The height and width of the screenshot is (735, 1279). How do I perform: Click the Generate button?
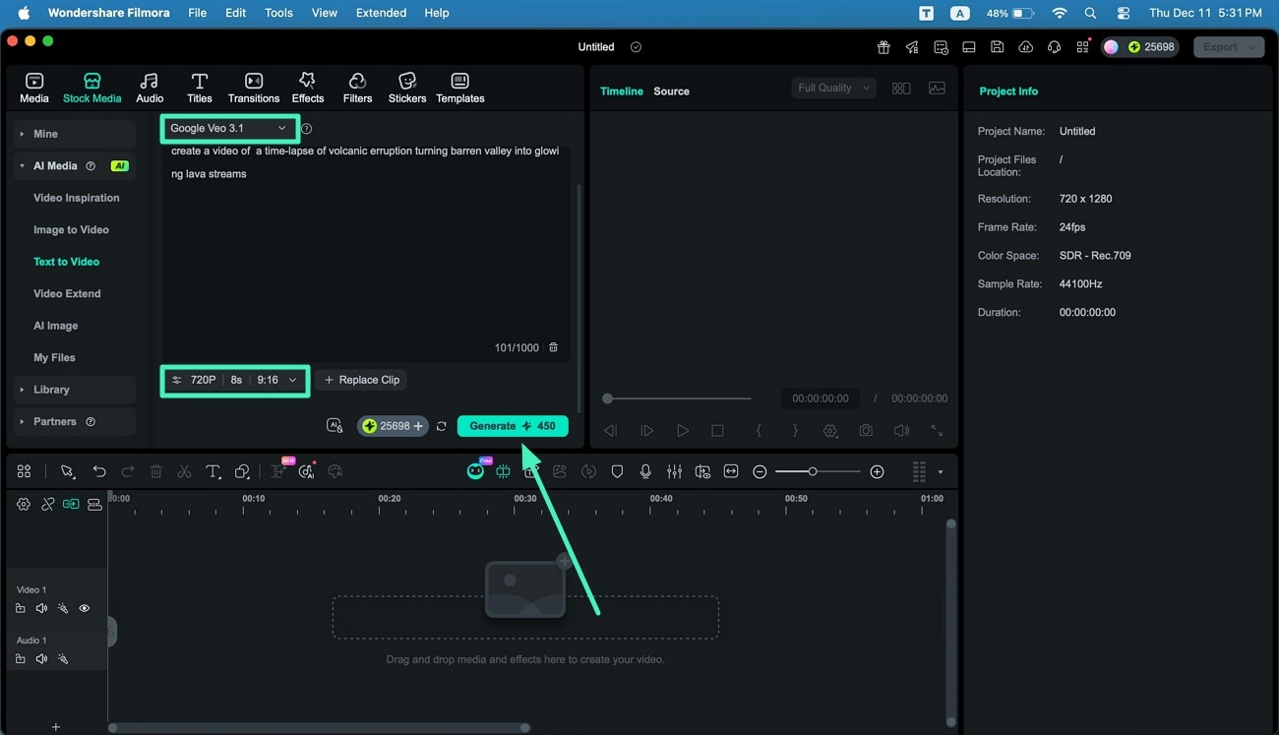[x=513, y=425]
